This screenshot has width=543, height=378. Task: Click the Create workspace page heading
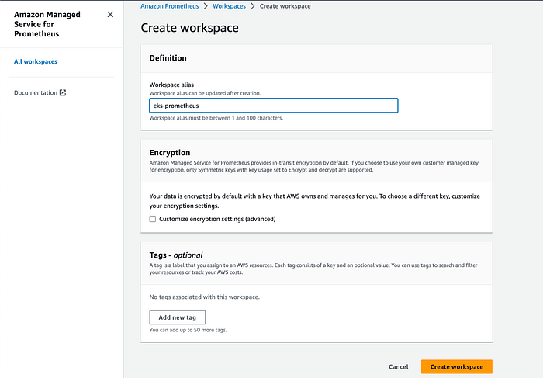tap(189, 28)
